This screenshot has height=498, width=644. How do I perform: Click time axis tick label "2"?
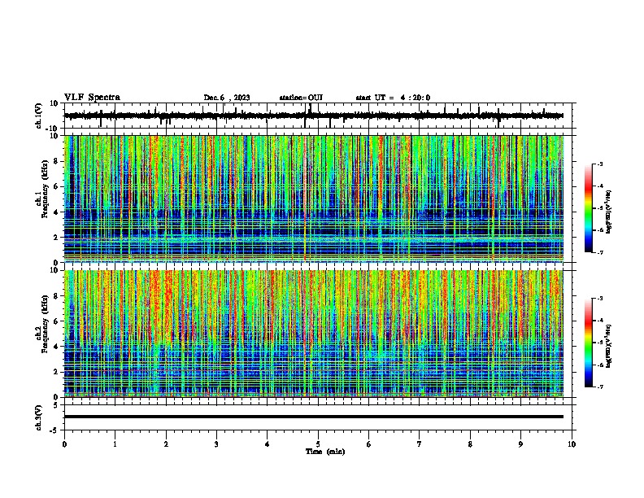click(166, 444)
